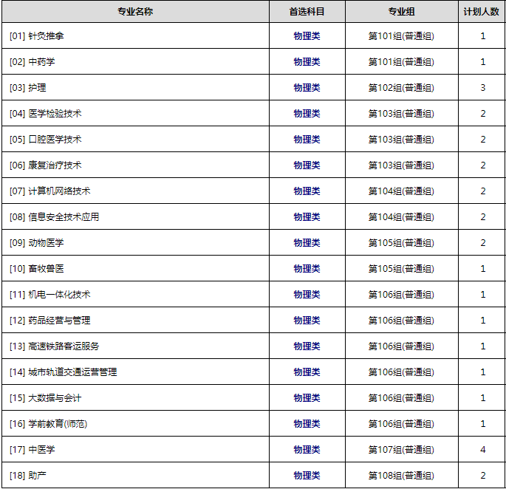Click 第106组(普通组) in the 城市轨道交通运营管理 row
The width and height of the screenshot is (506, 489).
point(401,372)
